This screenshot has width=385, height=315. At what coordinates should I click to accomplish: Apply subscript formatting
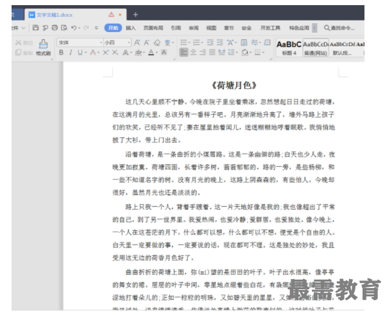point(115,53)
